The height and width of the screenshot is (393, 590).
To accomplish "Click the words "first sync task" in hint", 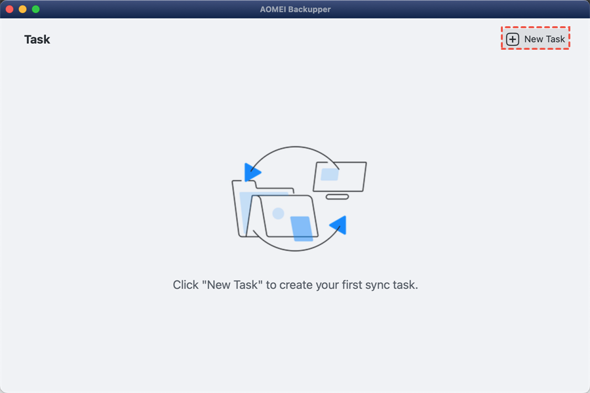I will pos(380,285).
